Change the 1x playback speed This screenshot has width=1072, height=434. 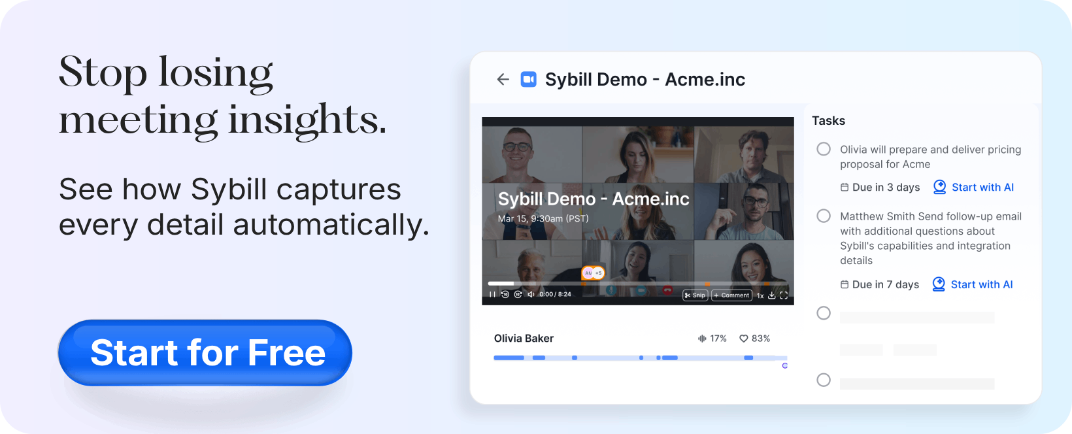coord(760,296)
